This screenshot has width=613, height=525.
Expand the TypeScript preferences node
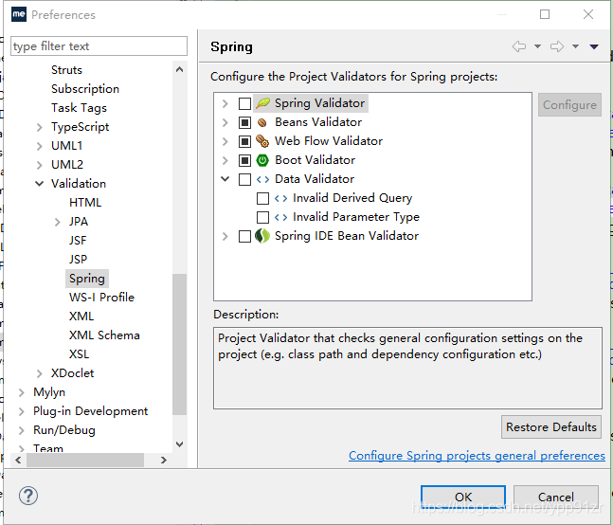[39, 127]
